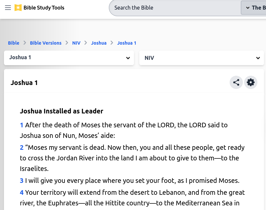266x210 pixels.
Task: Expand the Joshua 1 chapter dropdown
Action: click(x=69, y=58)
